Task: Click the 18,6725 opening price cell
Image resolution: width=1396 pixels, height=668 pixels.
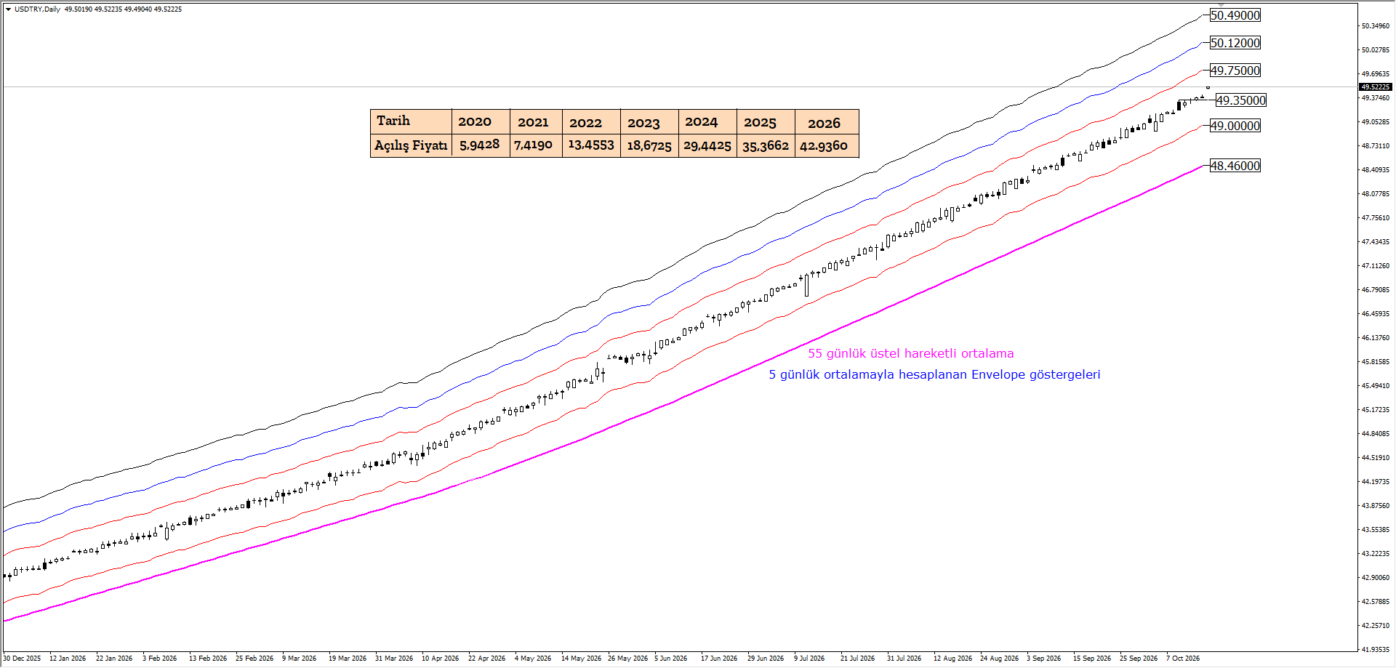Action: (649, 145)
